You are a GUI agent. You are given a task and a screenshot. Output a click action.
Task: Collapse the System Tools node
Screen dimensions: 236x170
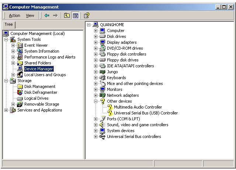coord(6,39)
